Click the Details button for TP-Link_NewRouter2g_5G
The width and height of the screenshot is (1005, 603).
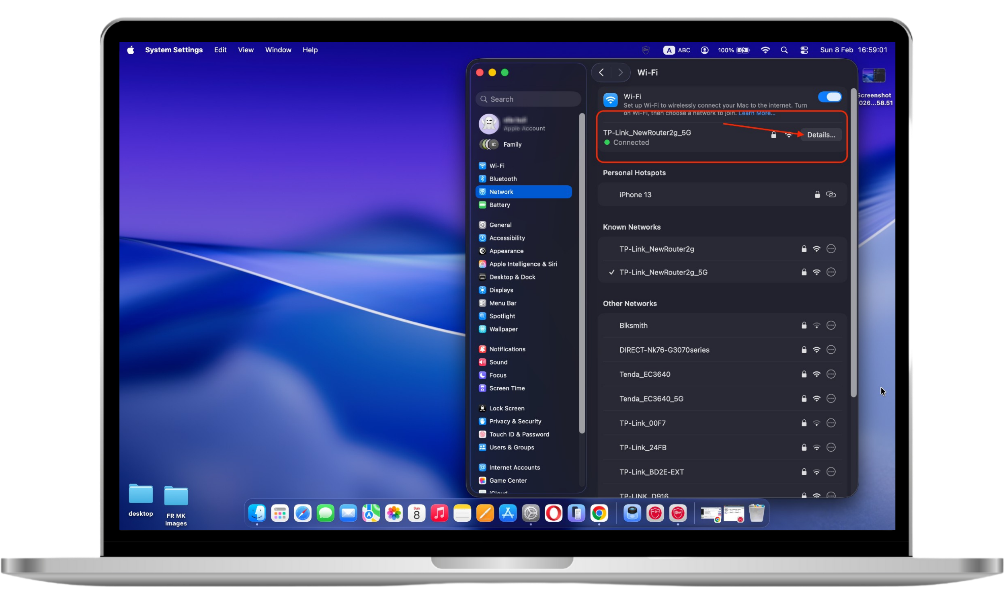click(x=821, y=135)
